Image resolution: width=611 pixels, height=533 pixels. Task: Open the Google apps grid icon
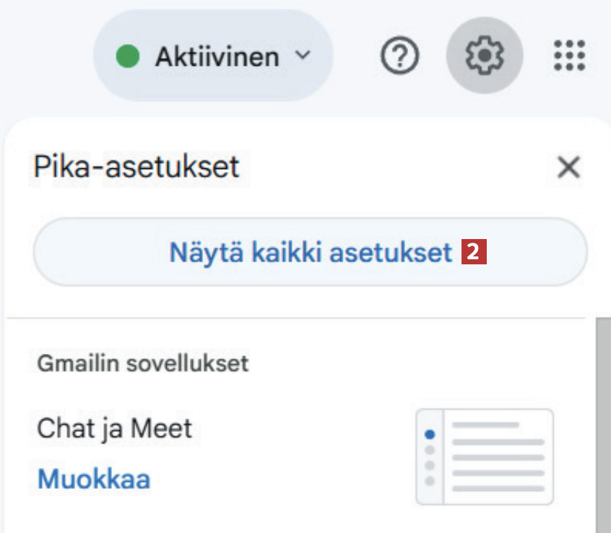tap(569, 55)
